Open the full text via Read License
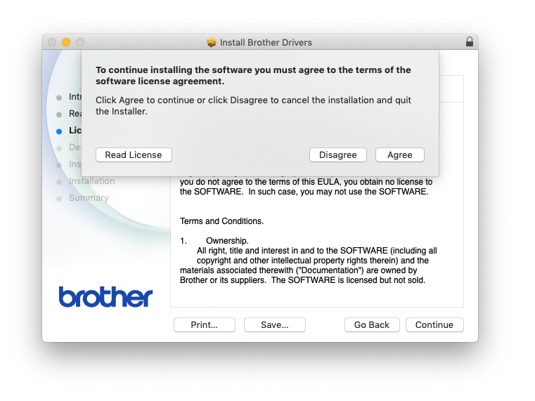Screen dimensions: 535x401 point(134,155)
